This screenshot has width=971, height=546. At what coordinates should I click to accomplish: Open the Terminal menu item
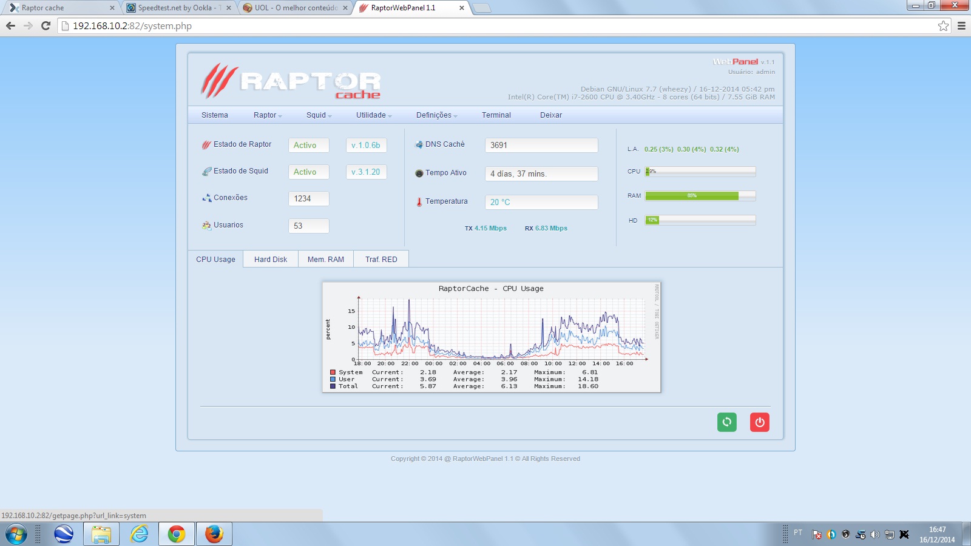(496, 115)
